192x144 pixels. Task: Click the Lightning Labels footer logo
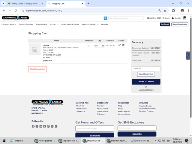point(47,102)
